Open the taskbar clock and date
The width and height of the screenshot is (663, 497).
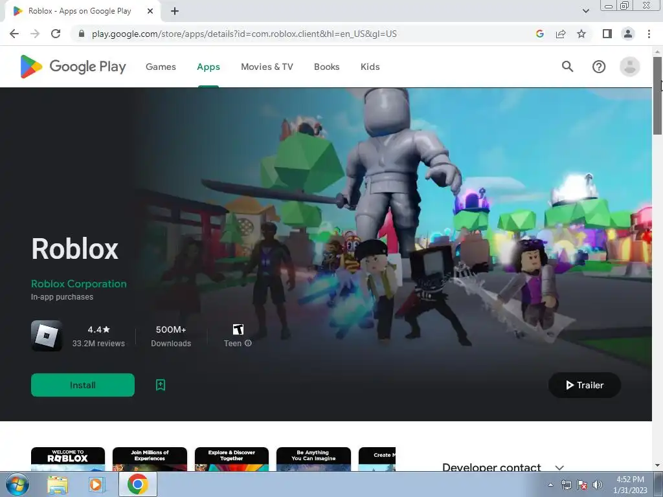(630, 485)
